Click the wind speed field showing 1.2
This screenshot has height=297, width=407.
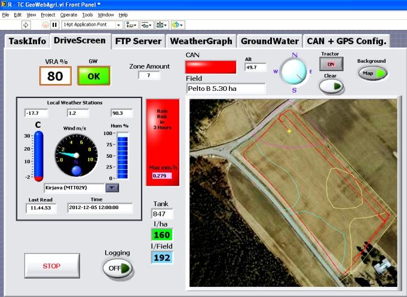point(78,113)
